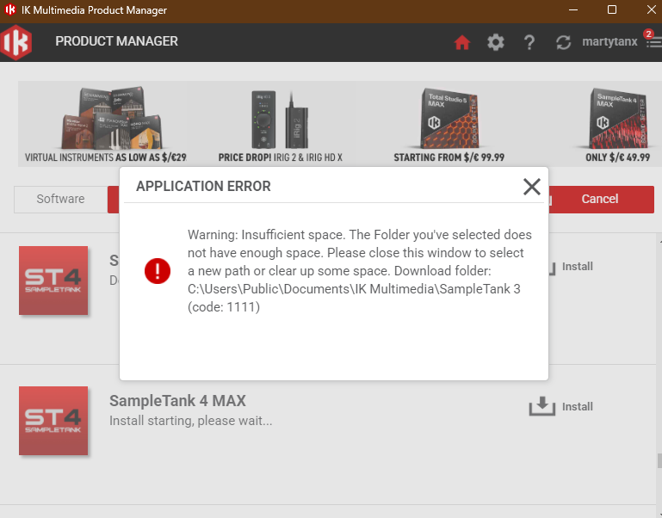Click the IK logo in the header
Image resolution: width=662 pixels, height=518 pixels.
pos(15,42)
